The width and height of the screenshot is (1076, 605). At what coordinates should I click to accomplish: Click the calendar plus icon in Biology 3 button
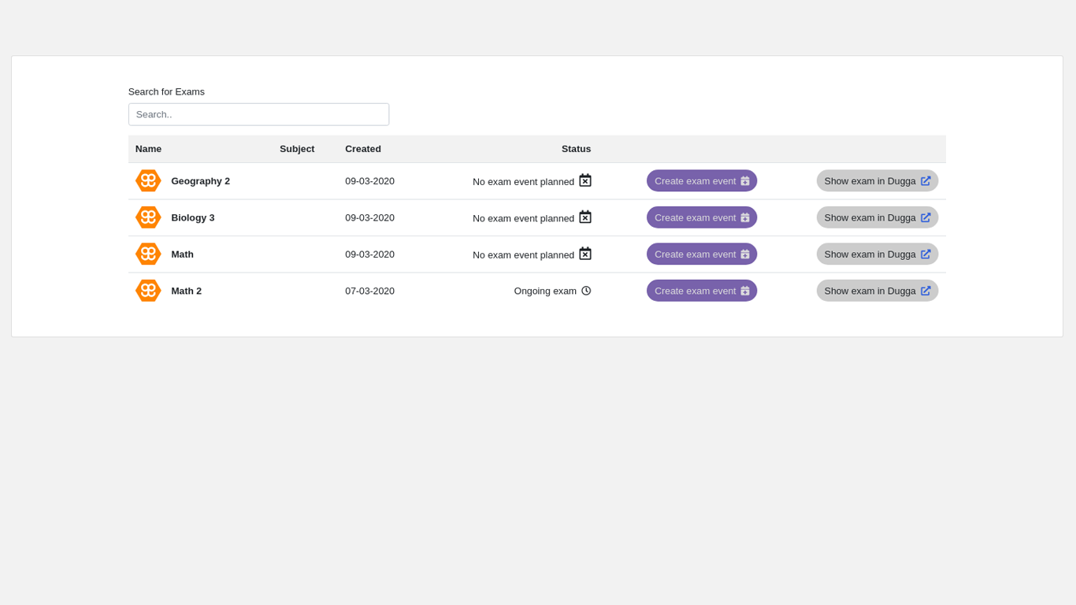coord(745,217)
